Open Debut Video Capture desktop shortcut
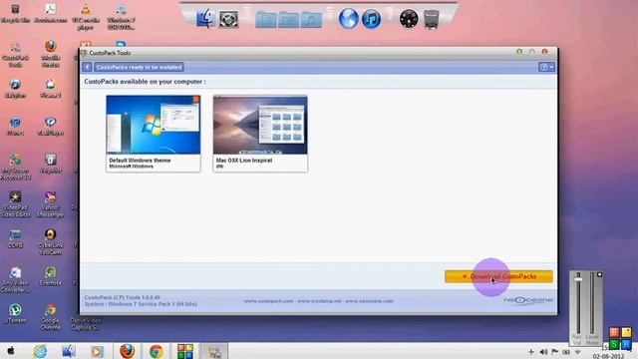The width and height of the screenshot is (638, 359). click(86, 323)
